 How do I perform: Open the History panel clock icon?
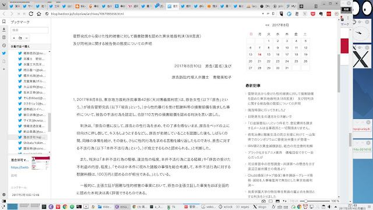tap(4, 45)
